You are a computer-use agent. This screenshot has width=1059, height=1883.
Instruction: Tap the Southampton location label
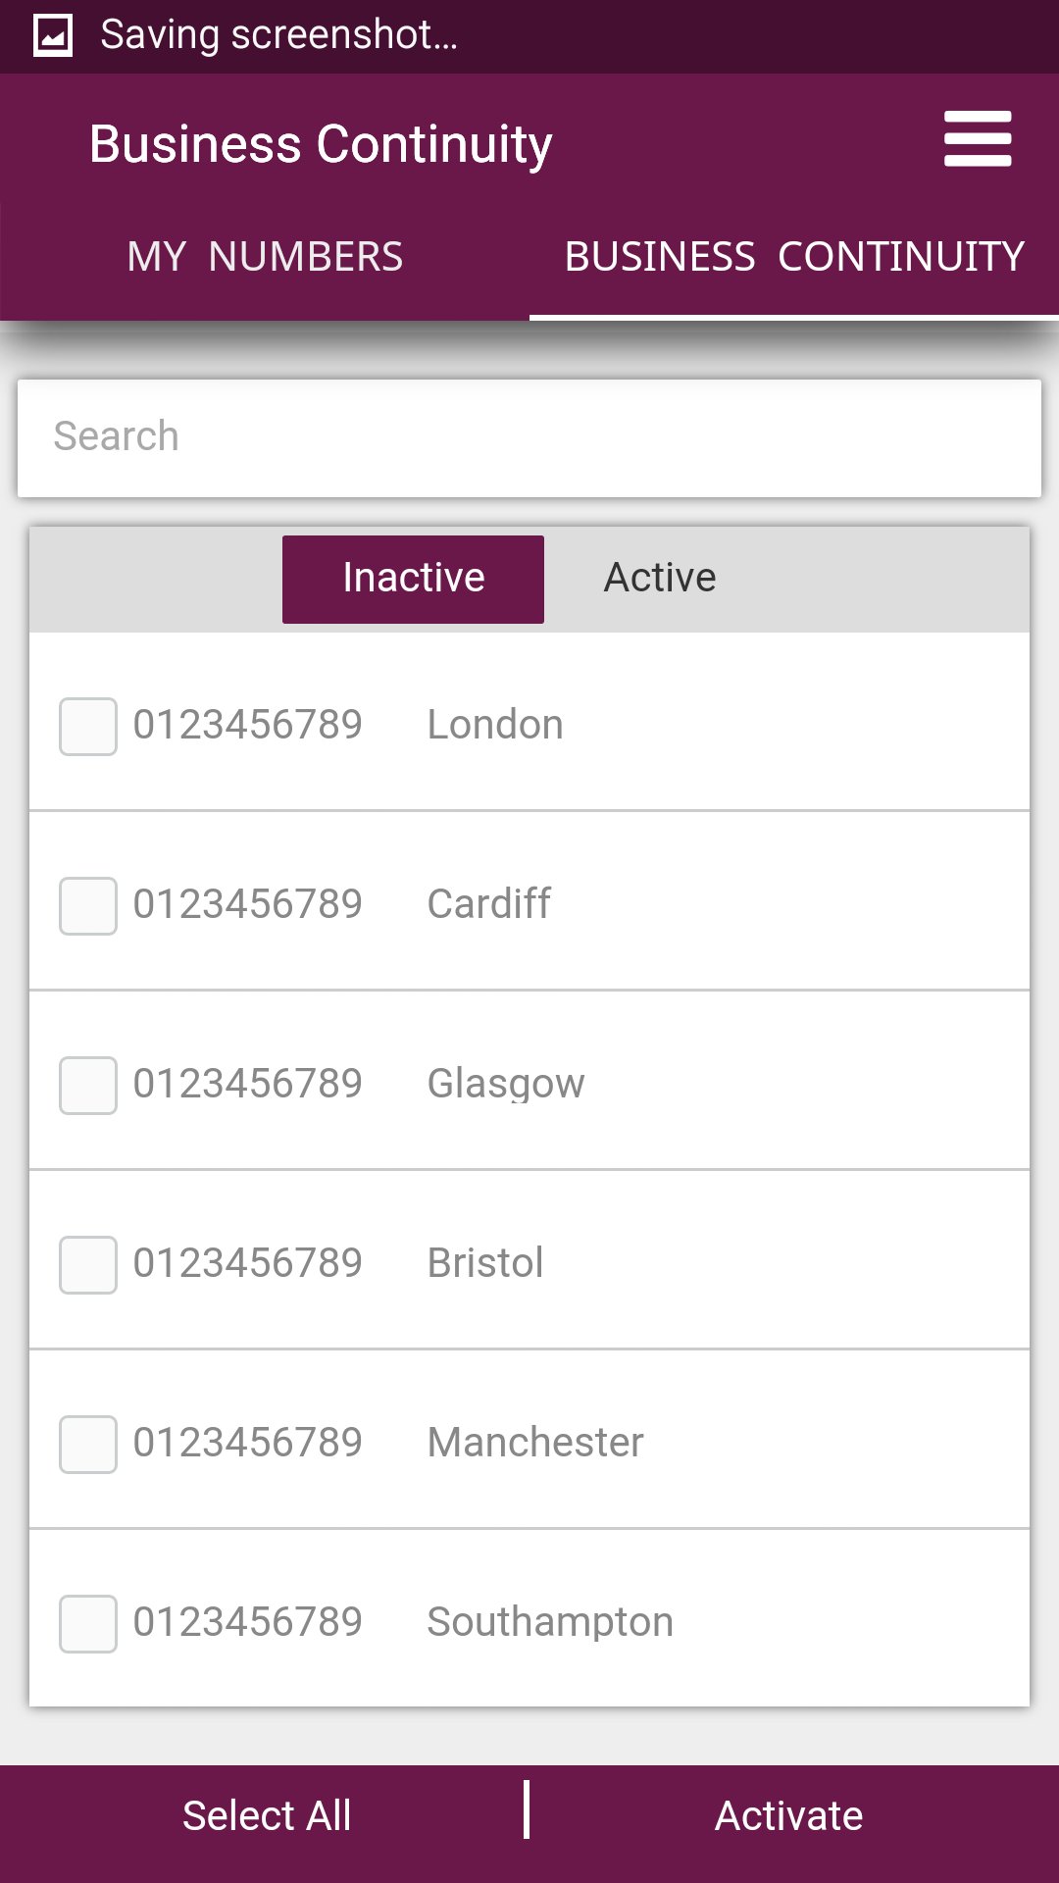(x=550, y=1623)
